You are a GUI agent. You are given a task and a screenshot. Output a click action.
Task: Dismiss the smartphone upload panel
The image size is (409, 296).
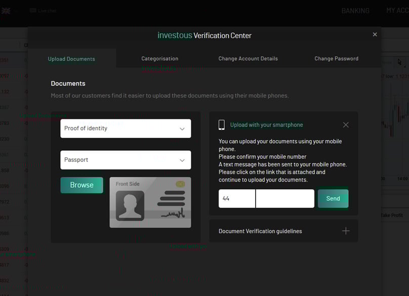346,125
